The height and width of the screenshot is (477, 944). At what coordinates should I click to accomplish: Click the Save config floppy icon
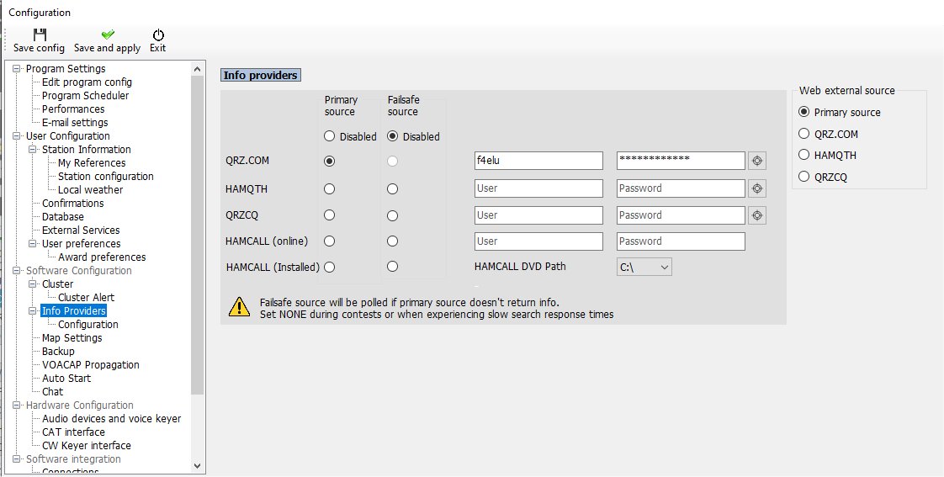39,34
